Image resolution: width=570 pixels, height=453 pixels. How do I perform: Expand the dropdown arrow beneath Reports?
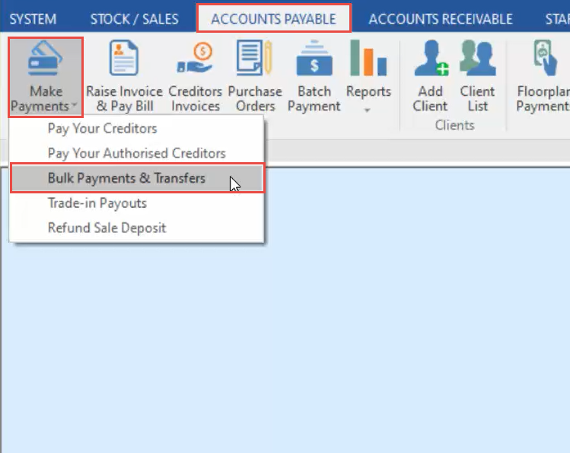[x=368, y=110]
